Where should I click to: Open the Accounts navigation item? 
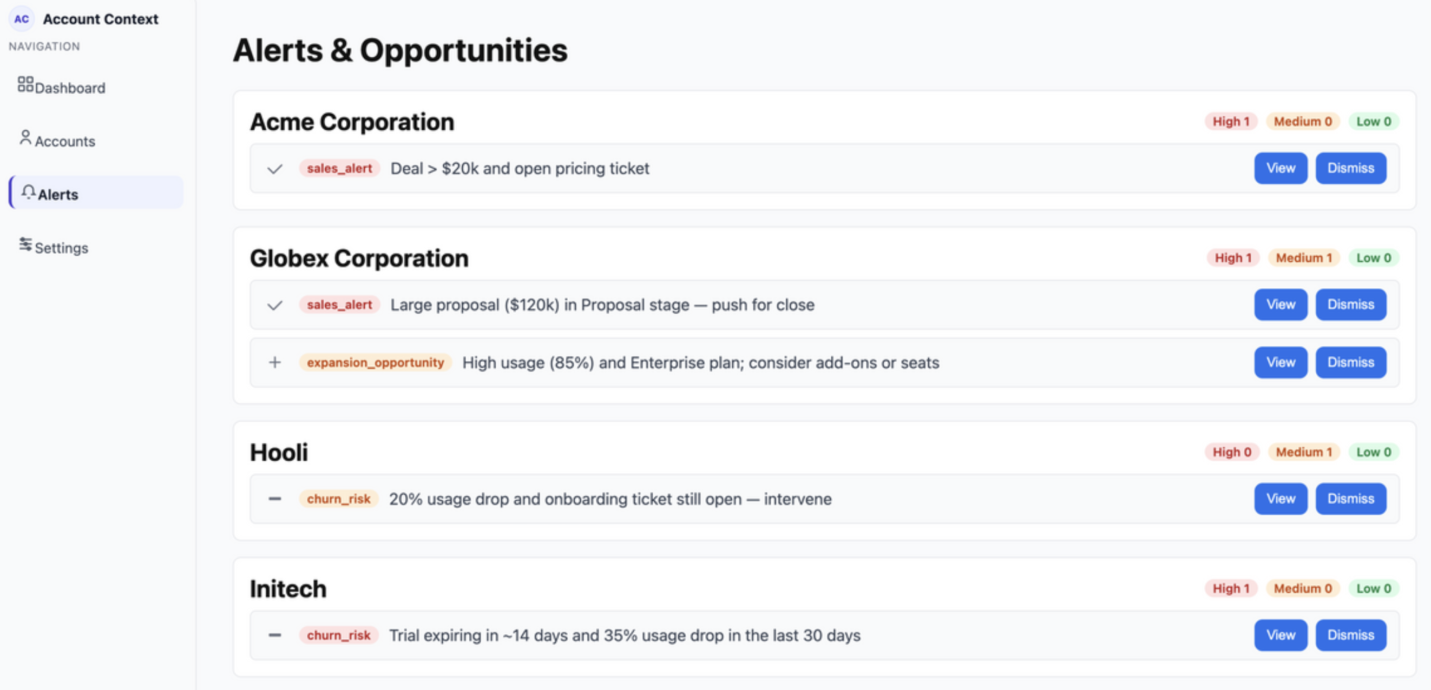click(64, 141)
